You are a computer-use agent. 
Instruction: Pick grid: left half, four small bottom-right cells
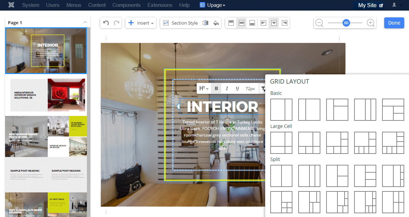[x=282, y=202]
